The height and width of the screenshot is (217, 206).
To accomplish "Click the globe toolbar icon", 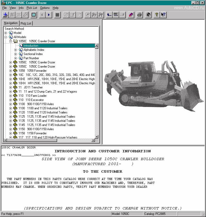I will tap(148, 15).
